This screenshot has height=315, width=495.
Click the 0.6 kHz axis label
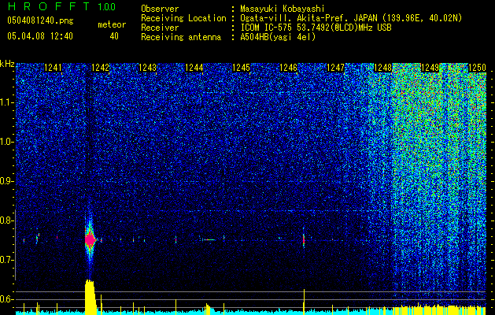pyautogui.click(x=6, y=299)
